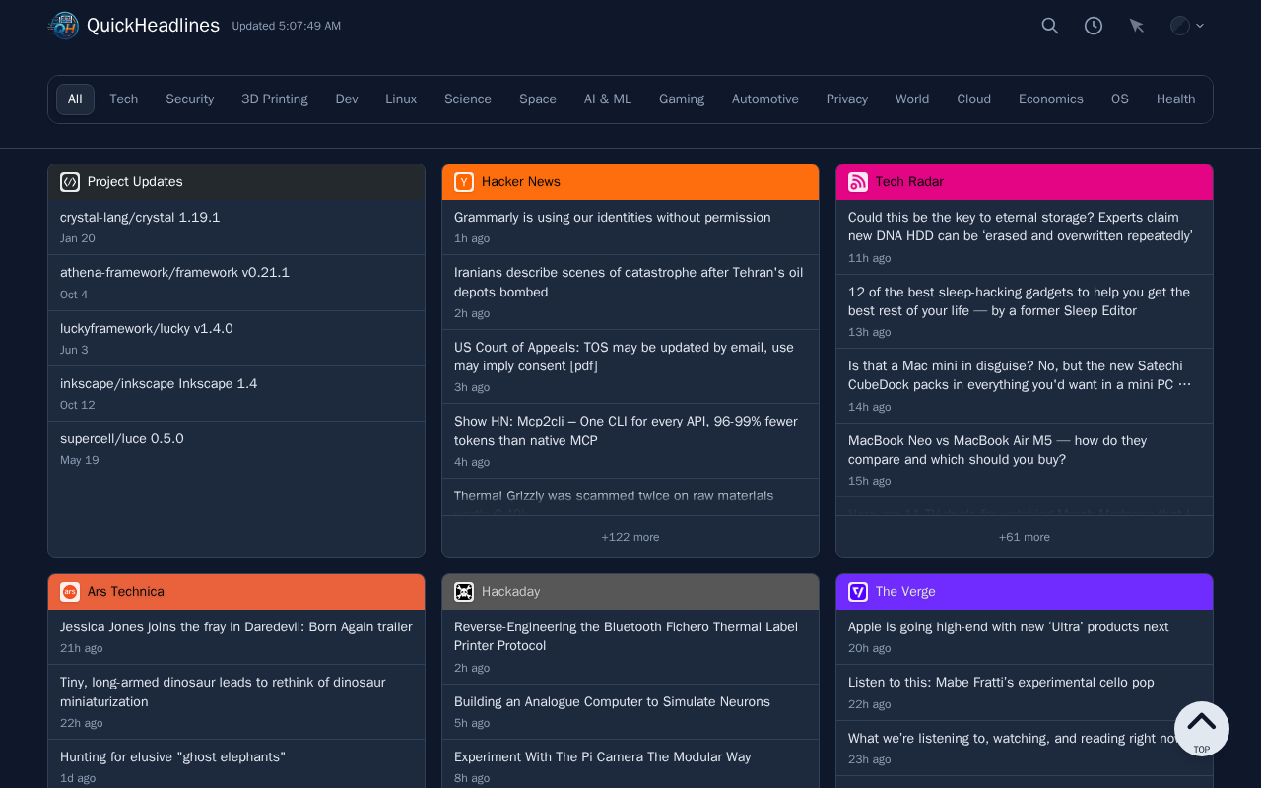Open search with the magnifying glass icon
Viewport: 1261px width, 788px height.
[1050, 26]
